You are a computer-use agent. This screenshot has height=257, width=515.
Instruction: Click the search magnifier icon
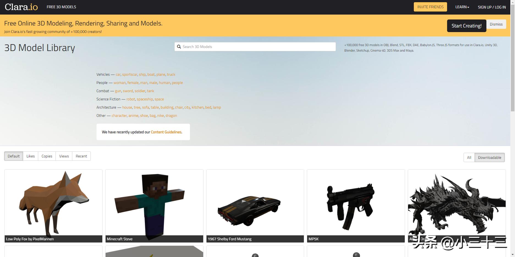click(x=179, y=47)
